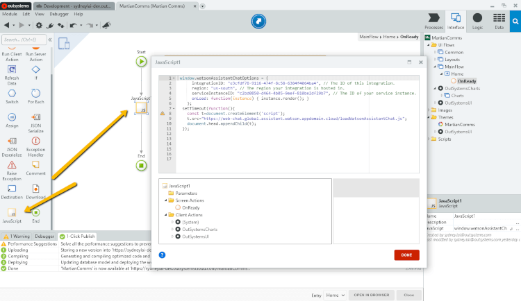Viewport: 521px width, 301px height.
Task: Select the JavaScript tool in toolbox
Action: (12, 216)
